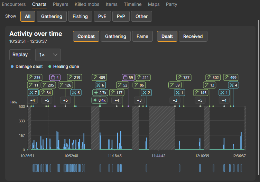Click the combat 6 badge under gathering 489
This screenshot has width=260, height=182.
pyautogui.click(x=100, y=85)
